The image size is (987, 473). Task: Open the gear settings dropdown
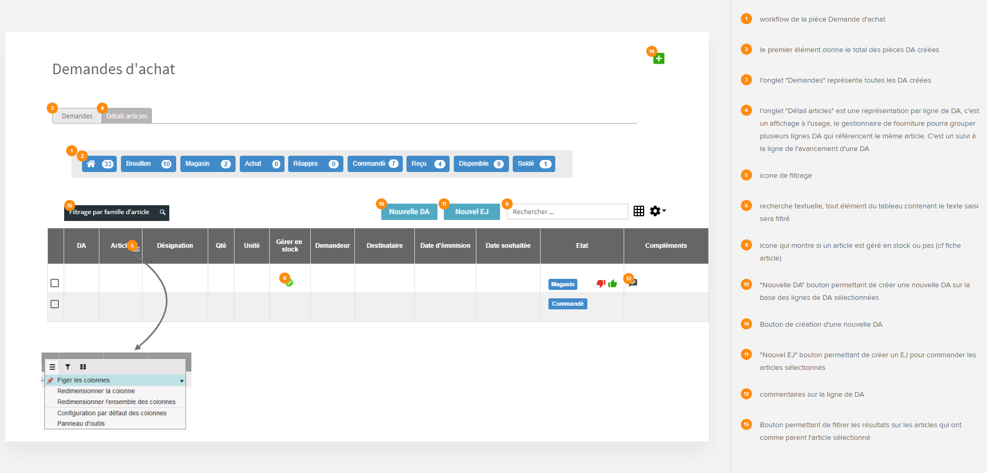tap(657, 211)
